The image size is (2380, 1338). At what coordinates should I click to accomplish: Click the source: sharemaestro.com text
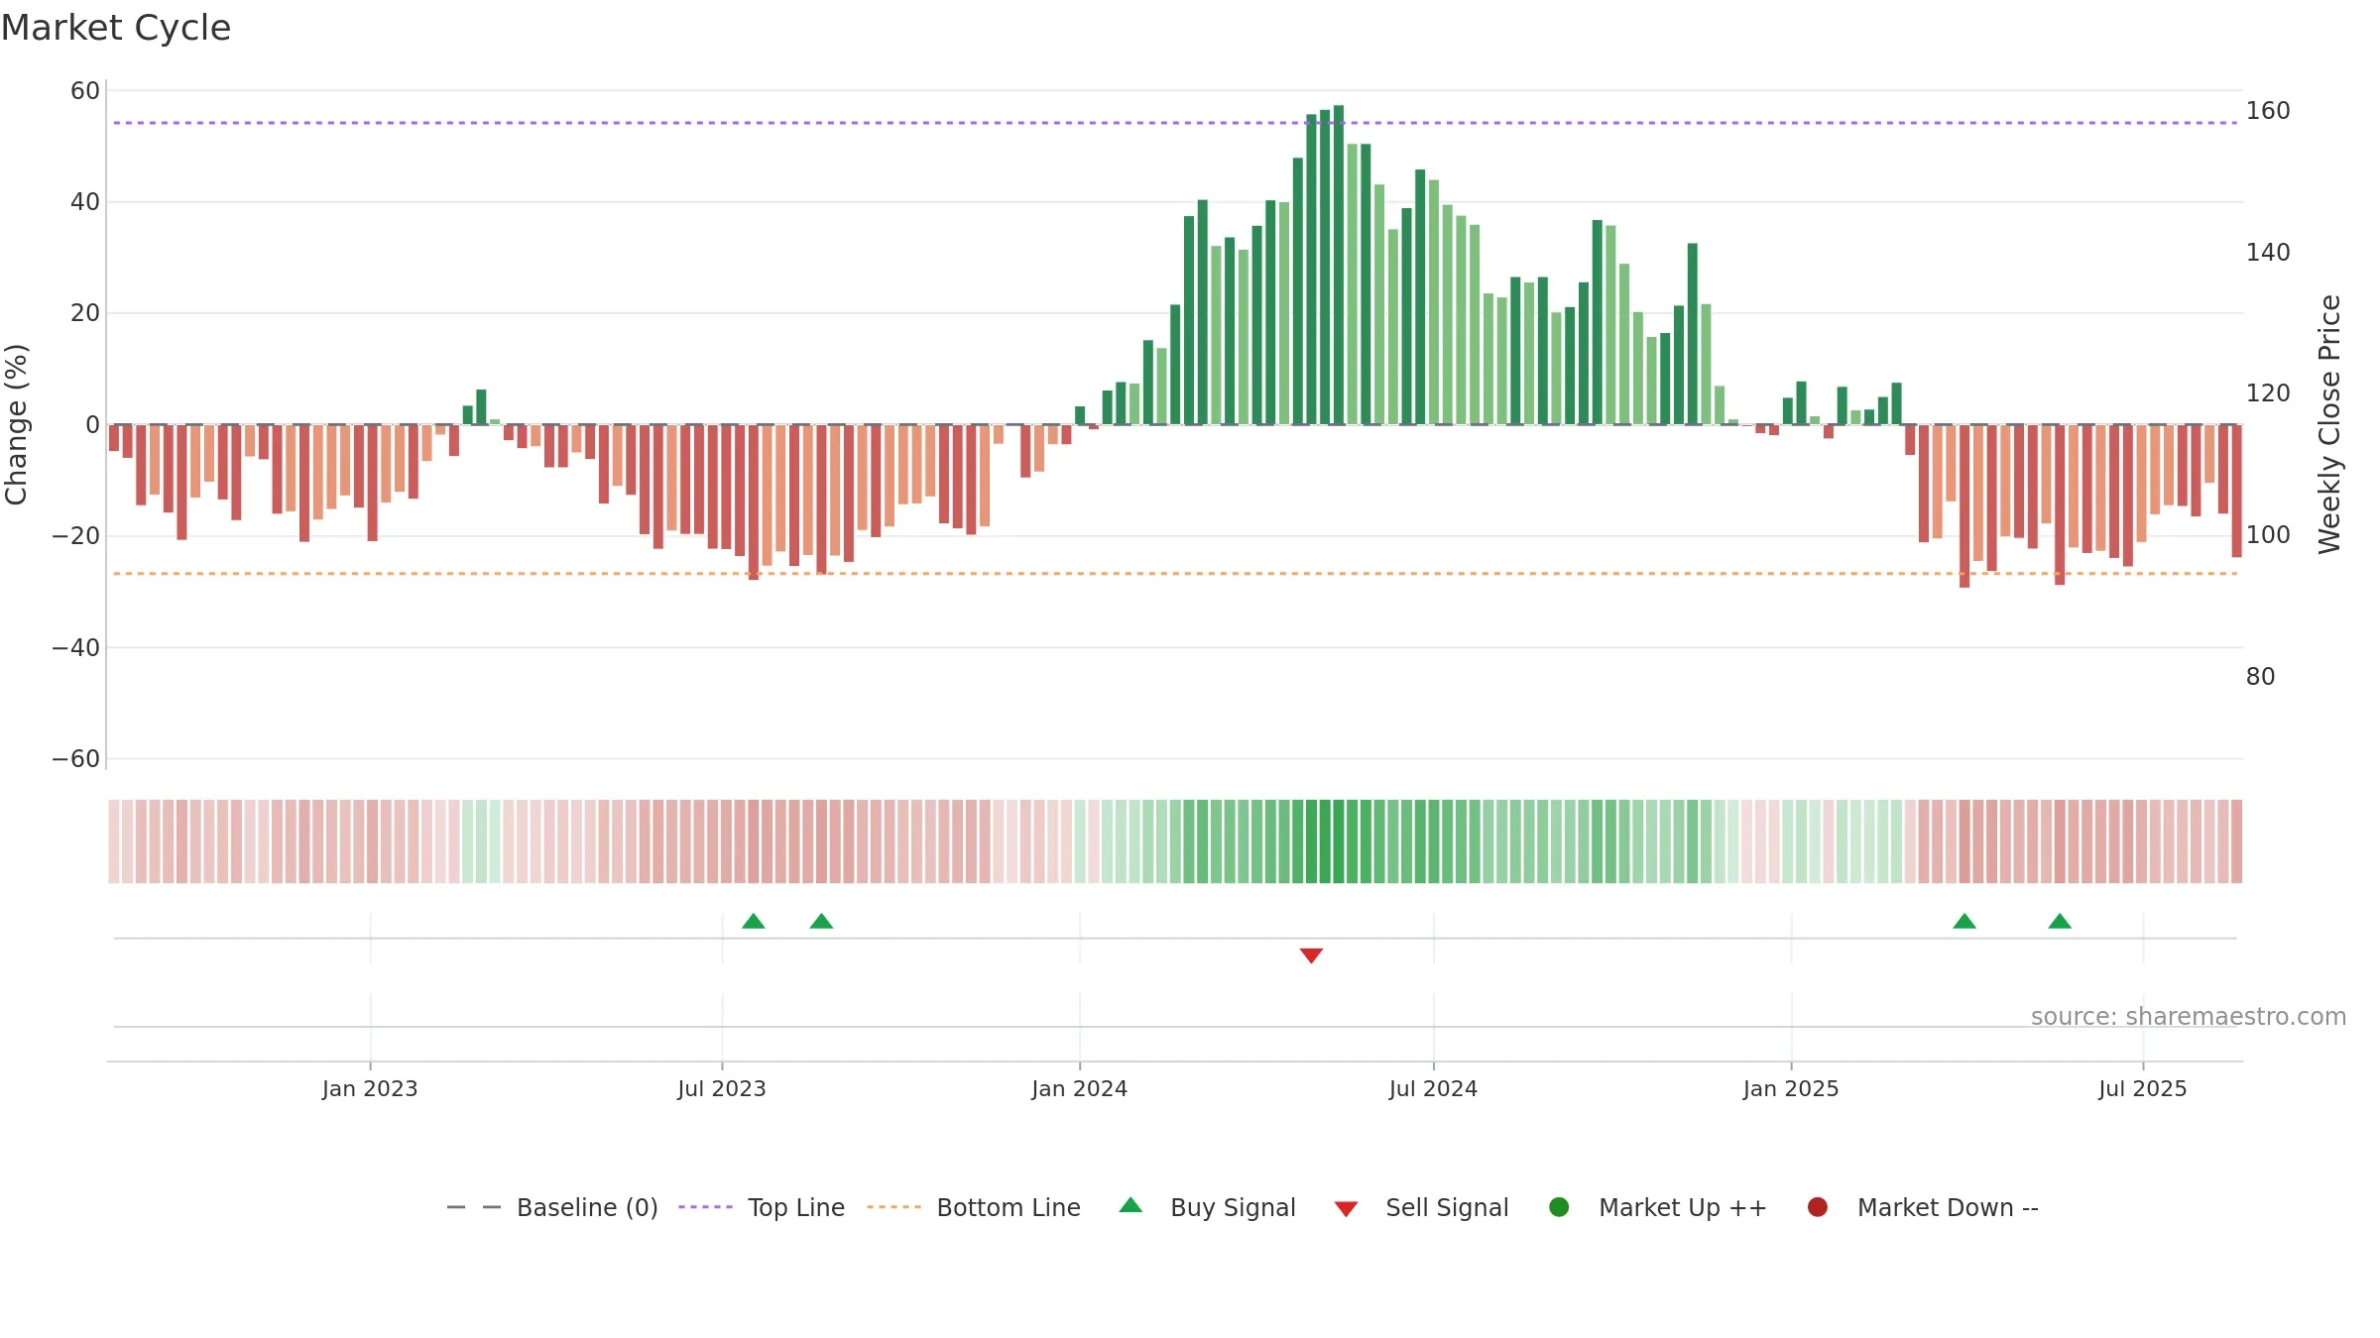pyautogui.click(x=2189, y=1017)
